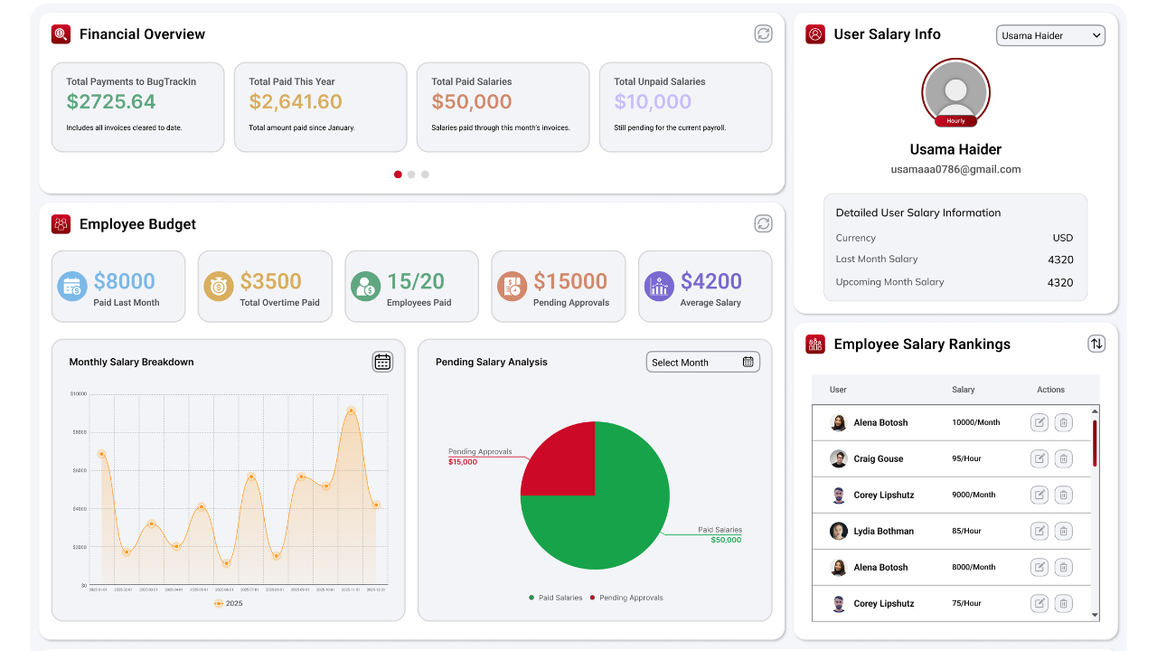Go to third Financial Overview carousel page
The image size is (1157, 651).
pos(425,175)
